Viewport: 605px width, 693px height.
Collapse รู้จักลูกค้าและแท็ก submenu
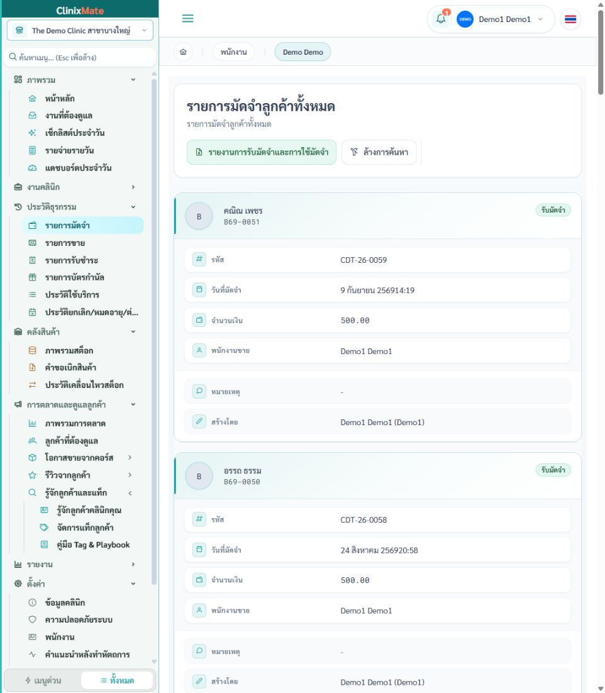click(130, 493)
